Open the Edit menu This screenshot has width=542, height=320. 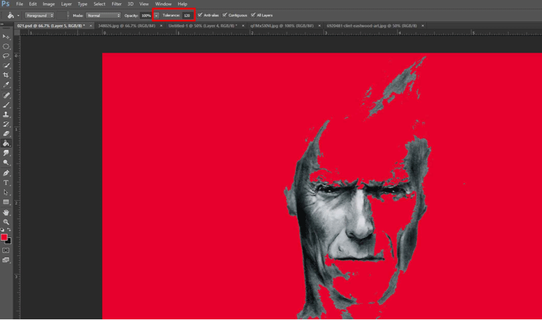tap(33, 4)
